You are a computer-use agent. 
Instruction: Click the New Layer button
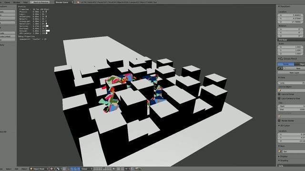coord(291,73)
